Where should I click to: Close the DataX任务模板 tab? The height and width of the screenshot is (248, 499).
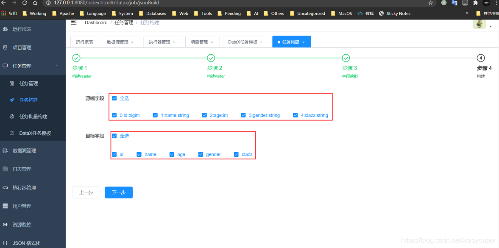point(261,42)
